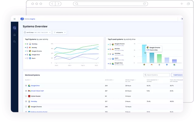Click active users value 204 for Google Drive
194x123 pixels.
tap(106, 86)
